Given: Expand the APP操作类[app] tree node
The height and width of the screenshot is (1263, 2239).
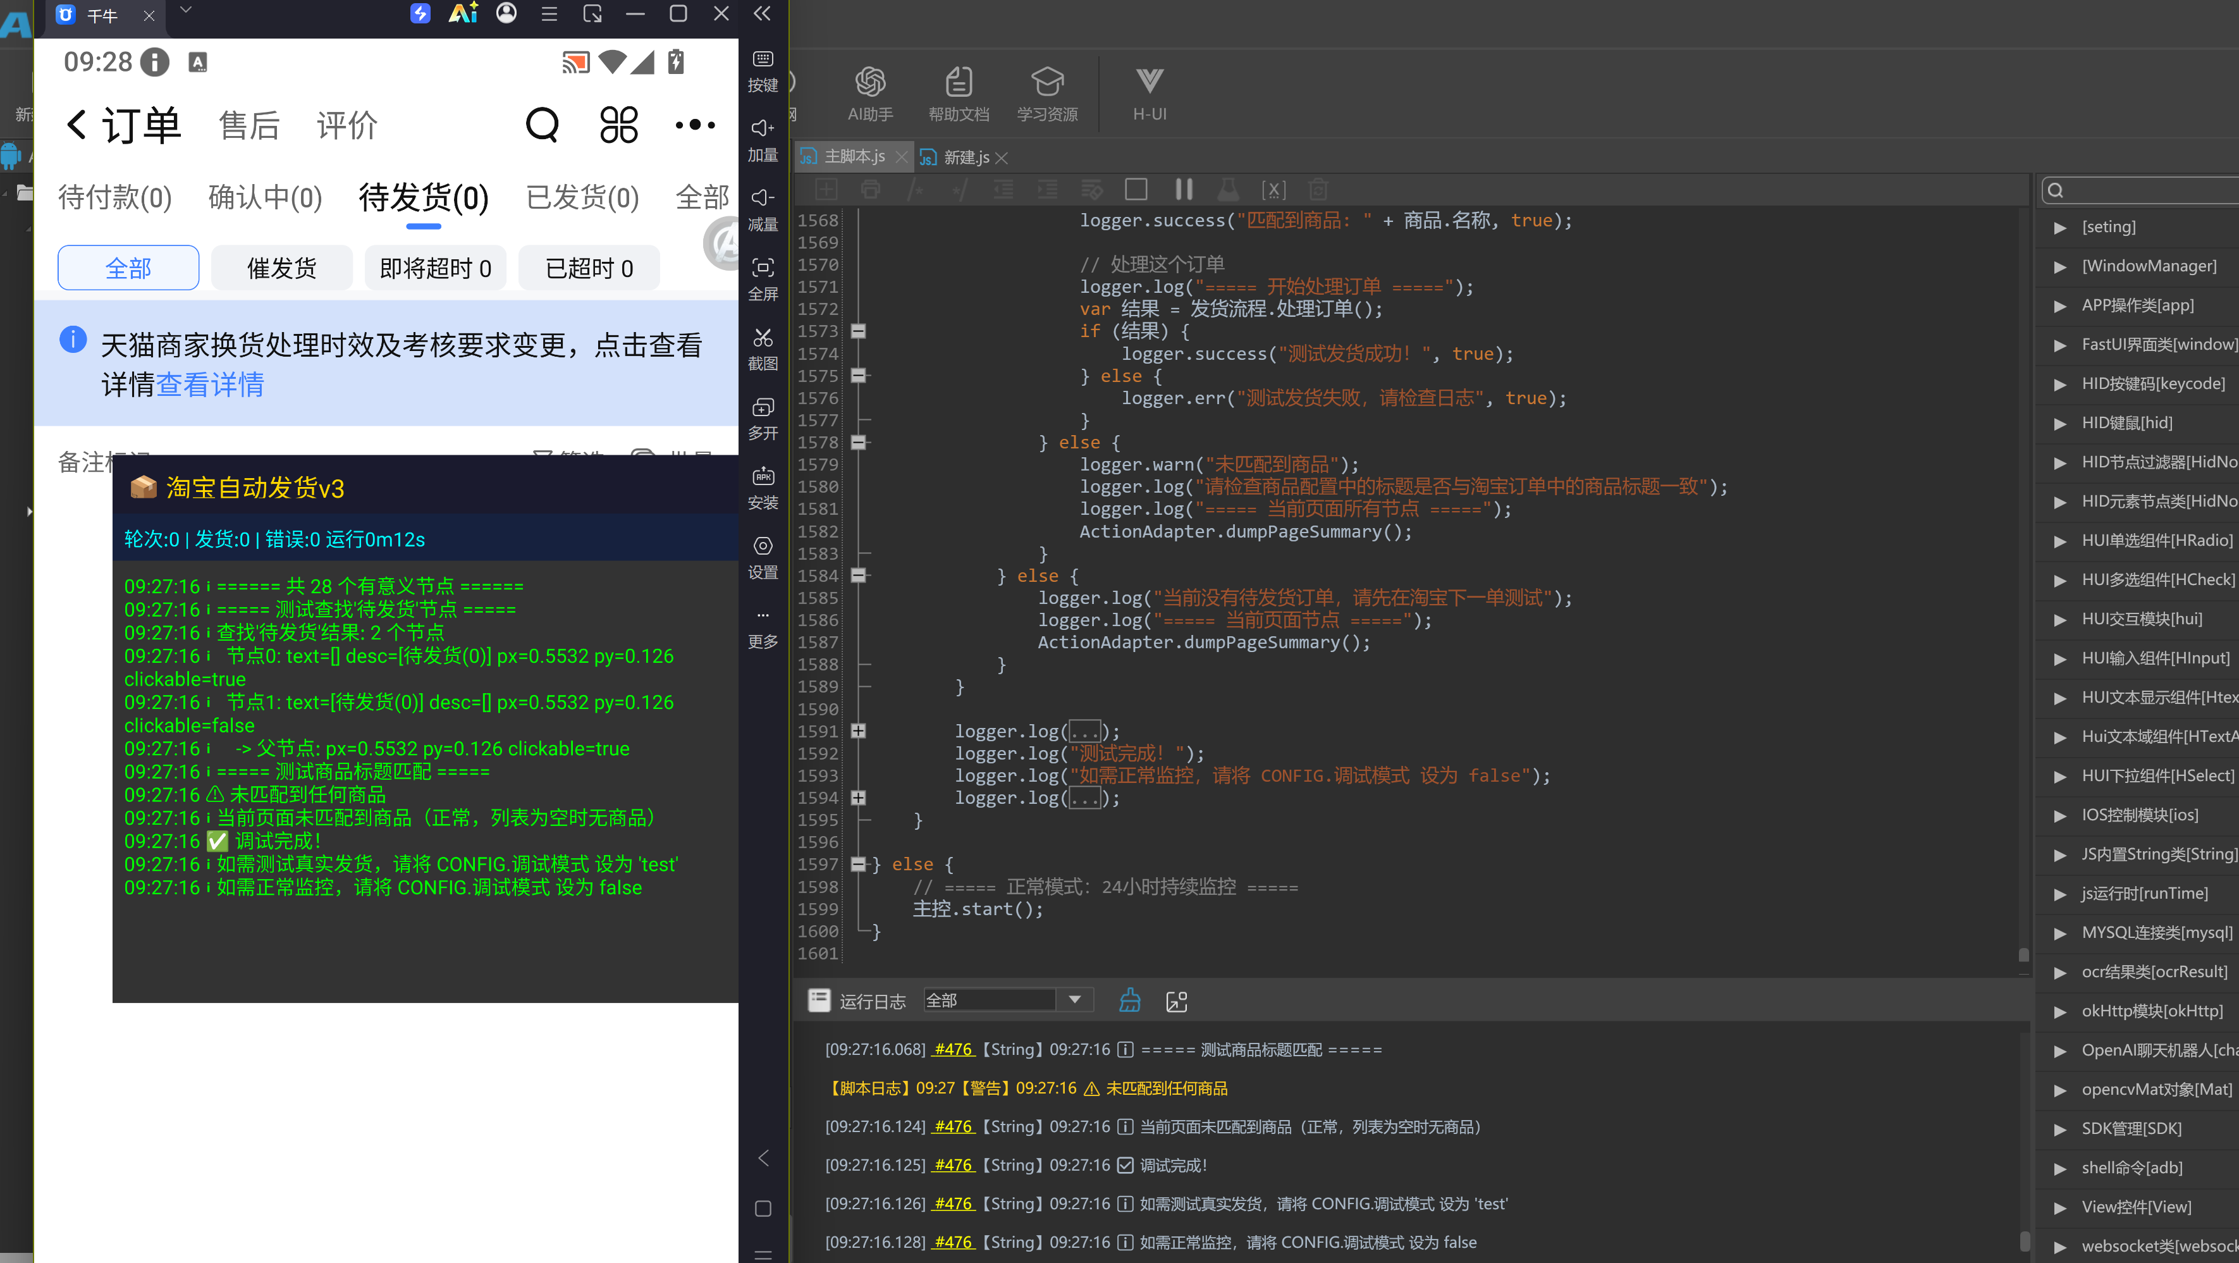Looking at the screenshot, I should (x=2059, y=306).
